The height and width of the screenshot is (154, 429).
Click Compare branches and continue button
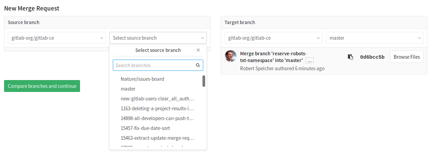point(42,86)
